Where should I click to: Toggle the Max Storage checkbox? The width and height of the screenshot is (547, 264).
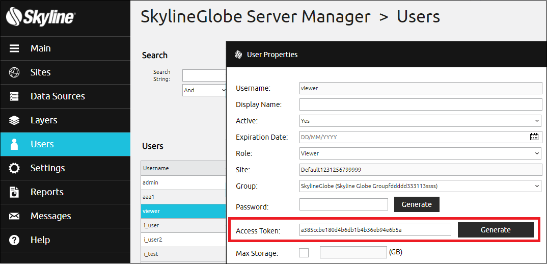(x=304, y=252)
